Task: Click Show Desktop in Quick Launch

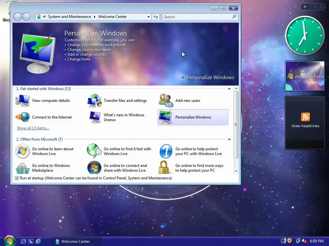Action: (23, 242)
